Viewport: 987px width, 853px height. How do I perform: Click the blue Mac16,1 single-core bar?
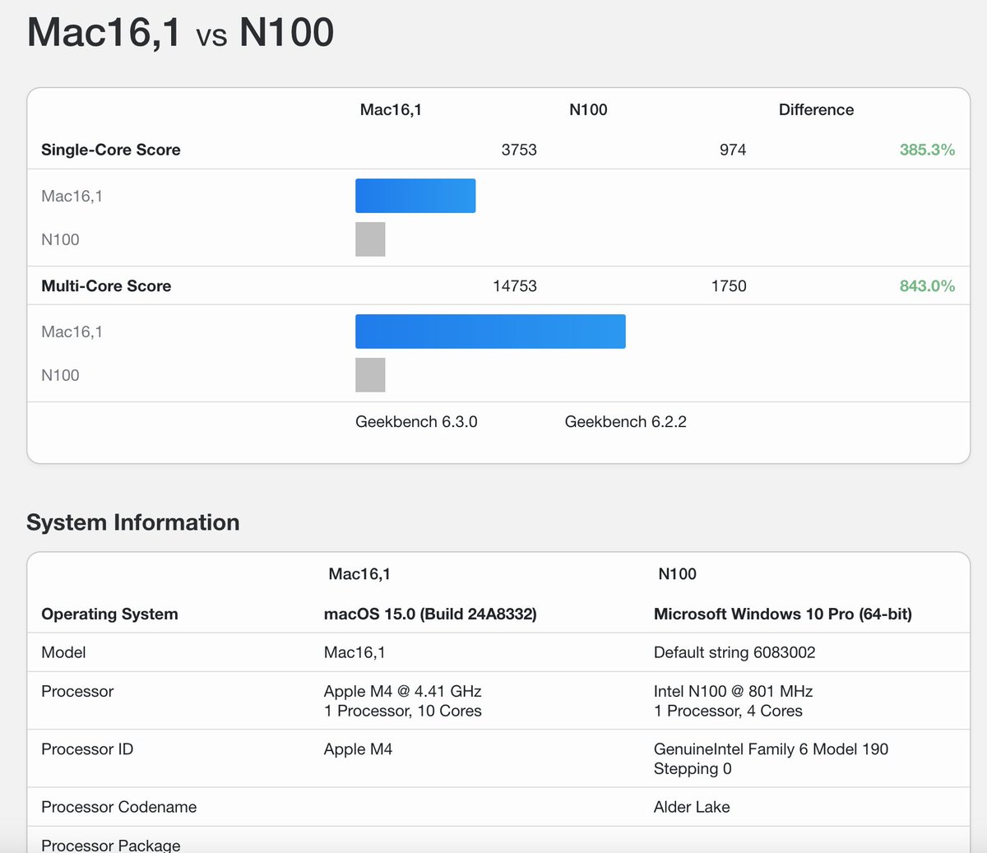415,196
